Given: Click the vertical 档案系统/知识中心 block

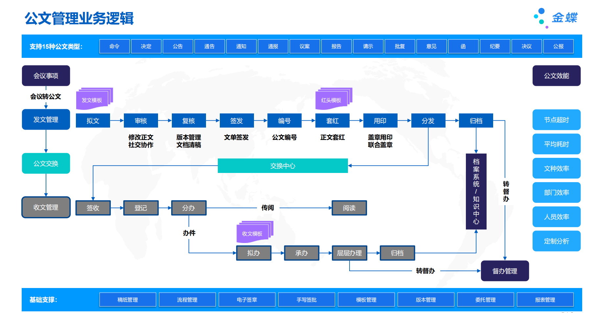Looking at the screenshot, I should pos(476,191).
